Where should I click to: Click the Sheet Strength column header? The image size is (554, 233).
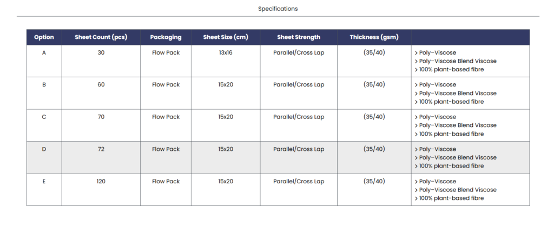click(299, 37)
